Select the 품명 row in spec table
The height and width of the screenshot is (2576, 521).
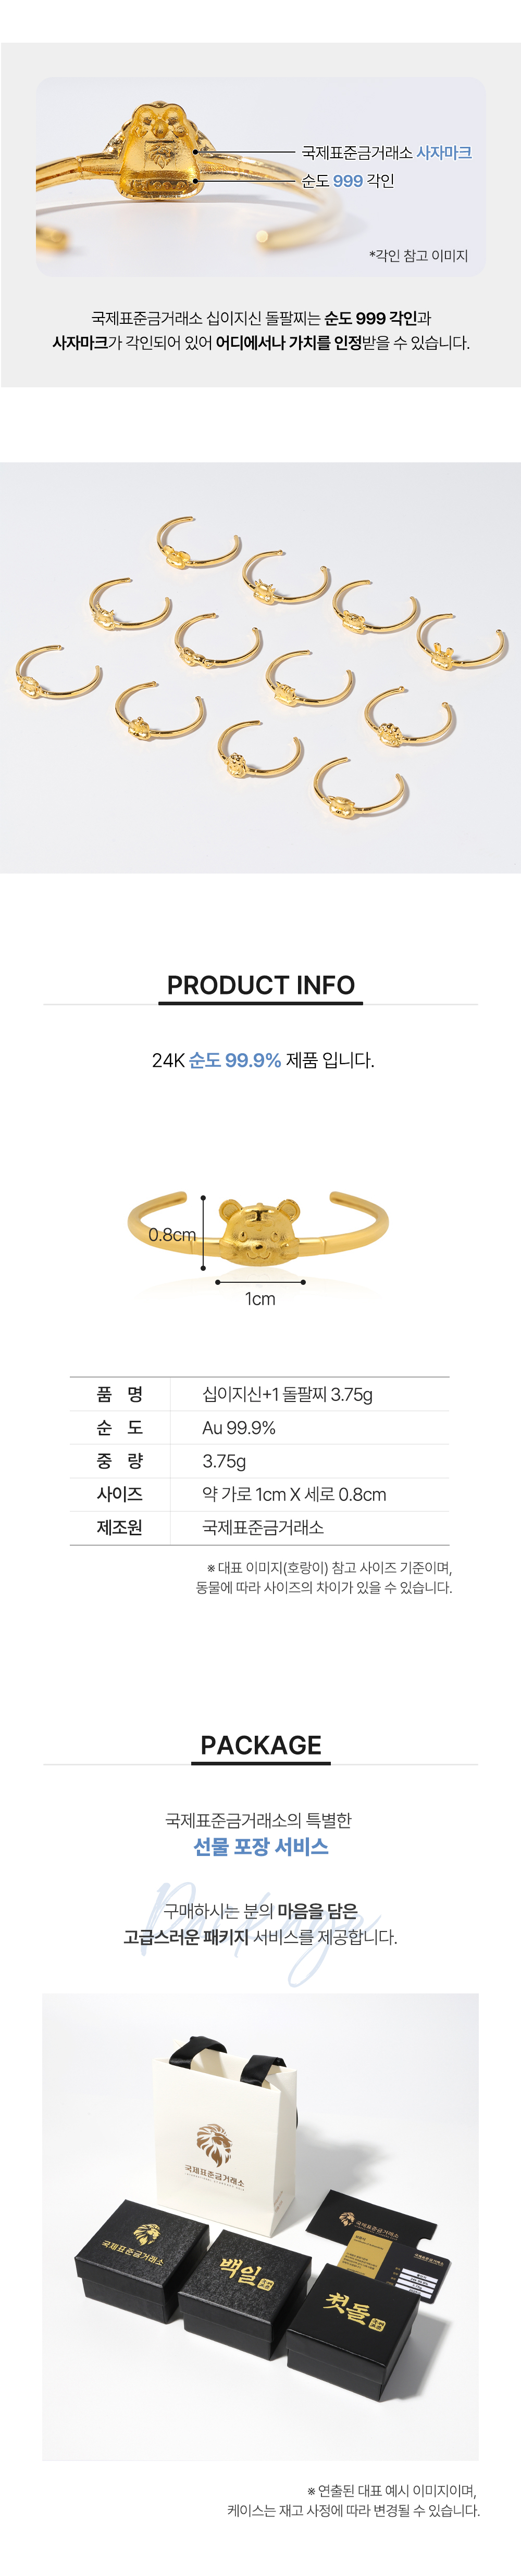tap(260, 1394)
